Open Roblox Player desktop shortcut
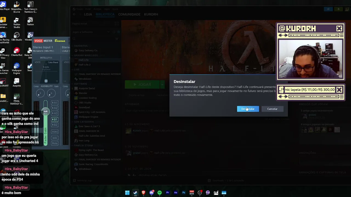Image resolution: width=351 pixels, height=197 pixels. point(3,6)
